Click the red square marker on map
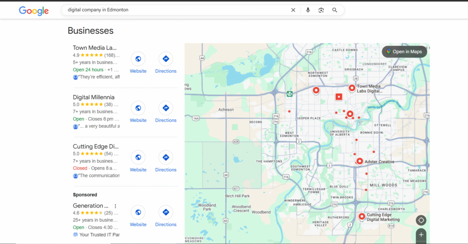 tap(339, 97)
